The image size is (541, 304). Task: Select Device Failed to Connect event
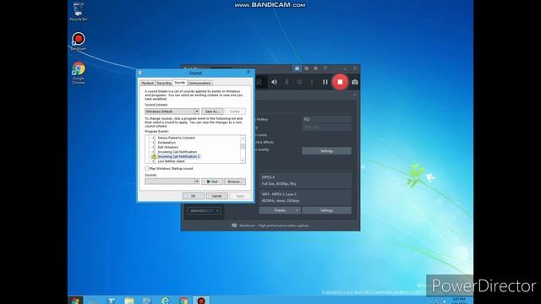[x=177, y=138]
